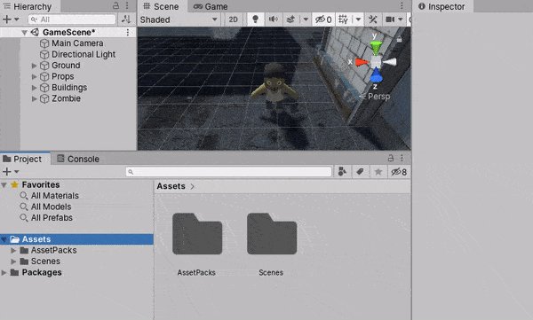Select Assets folder in Project tree

(x=76, y=239)
